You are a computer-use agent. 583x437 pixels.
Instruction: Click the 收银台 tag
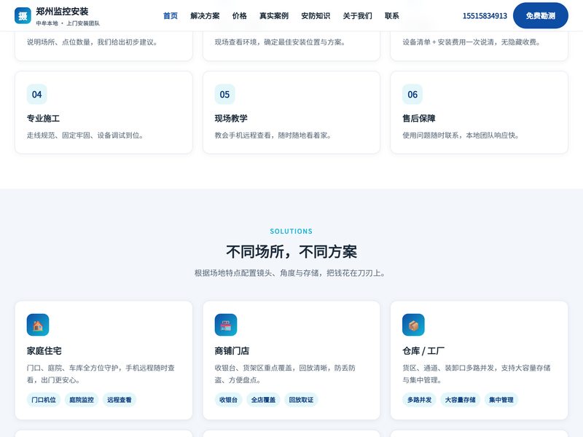coord(228,400)
